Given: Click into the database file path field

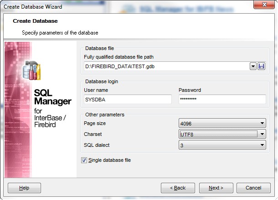Looking at the screenshot, I should (167, 66).
